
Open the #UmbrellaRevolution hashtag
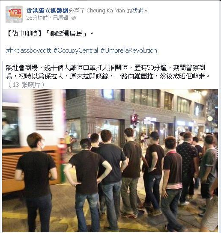tap(129, 50)
